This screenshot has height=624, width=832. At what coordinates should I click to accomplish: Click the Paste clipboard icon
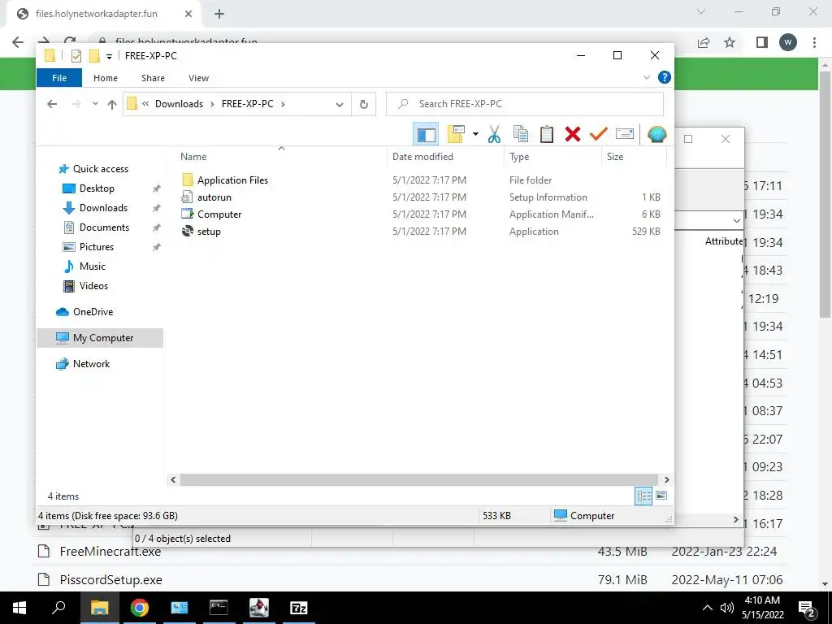(x=547, y=134)
